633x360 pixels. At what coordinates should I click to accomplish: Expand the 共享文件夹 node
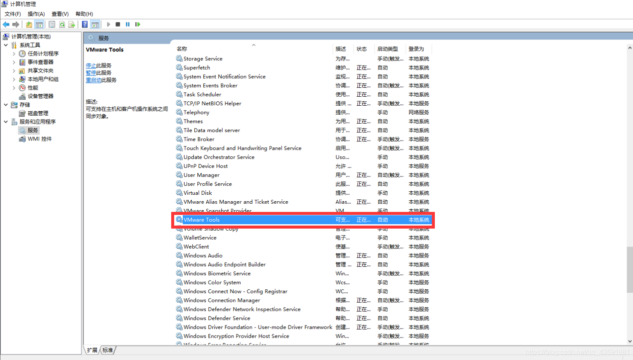click(14, 71)
